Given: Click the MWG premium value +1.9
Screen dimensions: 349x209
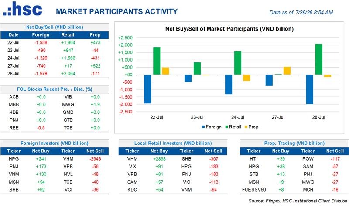Looking at the screenshot, I should click(95, 105).
